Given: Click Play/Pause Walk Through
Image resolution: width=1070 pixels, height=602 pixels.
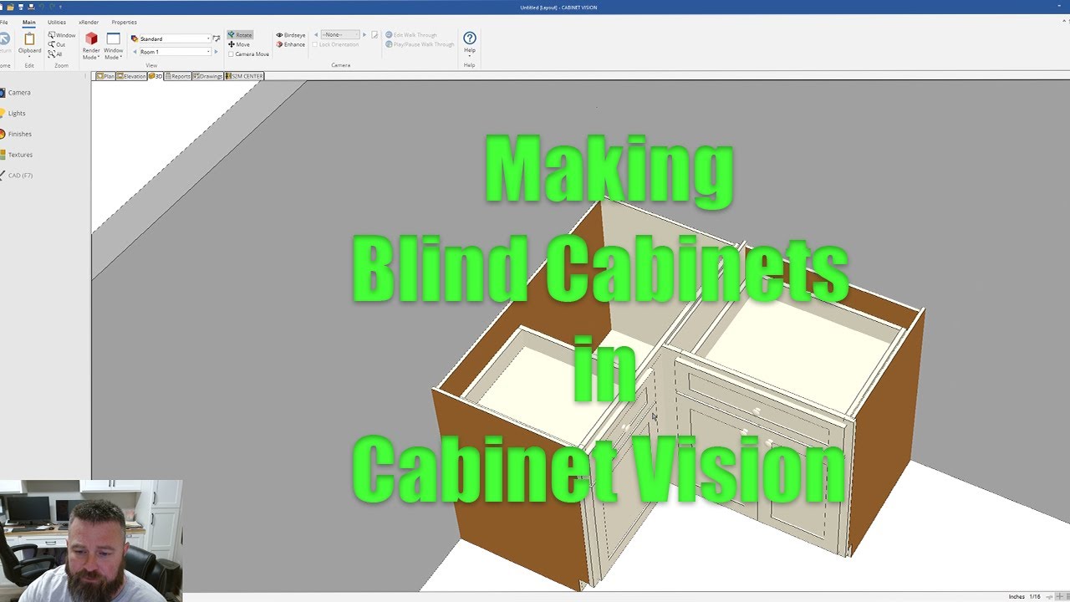Looking at the screenshot, I should point(420,44).
